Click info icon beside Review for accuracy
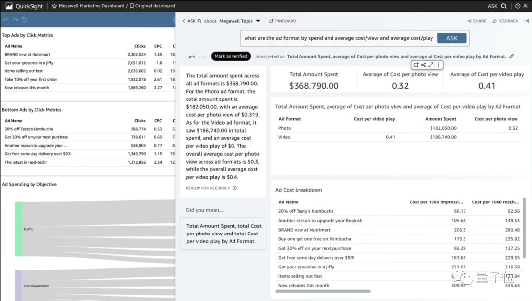 click(x=234, y=188)
